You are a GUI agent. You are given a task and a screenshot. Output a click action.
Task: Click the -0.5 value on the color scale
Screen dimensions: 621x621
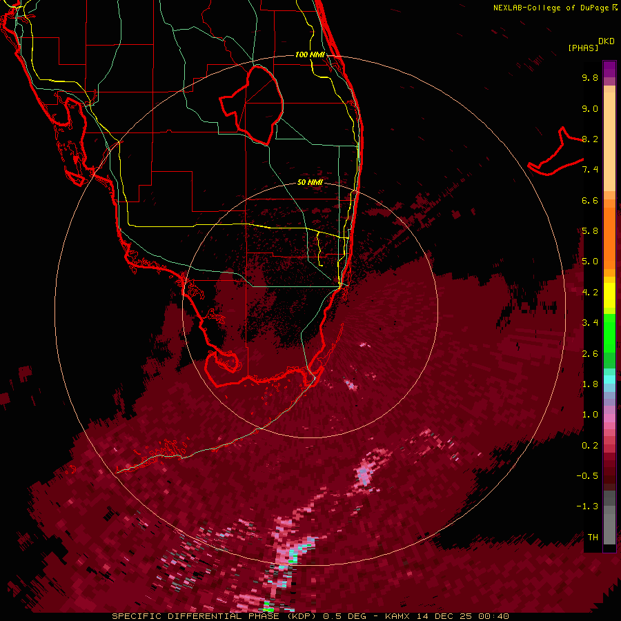click(x=587, y=476)
